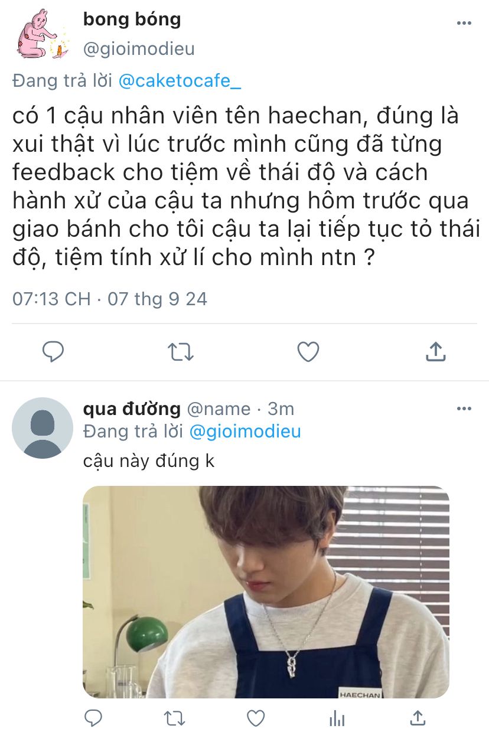The width and height of the screenshot is (489, 735).
Task: Like the main tweet about haechan
Action: click(x=308, y=352)
